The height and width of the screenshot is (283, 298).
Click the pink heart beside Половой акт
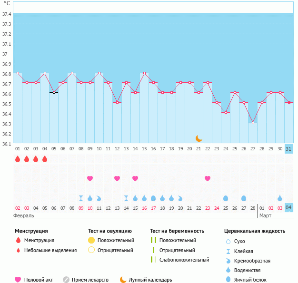[x=18, y=280]
